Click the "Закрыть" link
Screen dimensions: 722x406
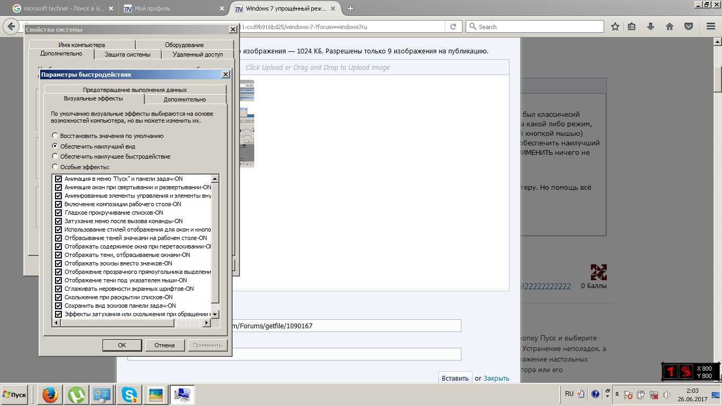(x=496, y=378)
